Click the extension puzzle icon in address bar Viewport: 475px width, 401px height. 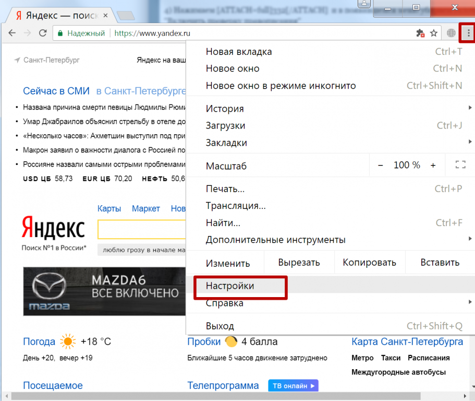point(420,33)
